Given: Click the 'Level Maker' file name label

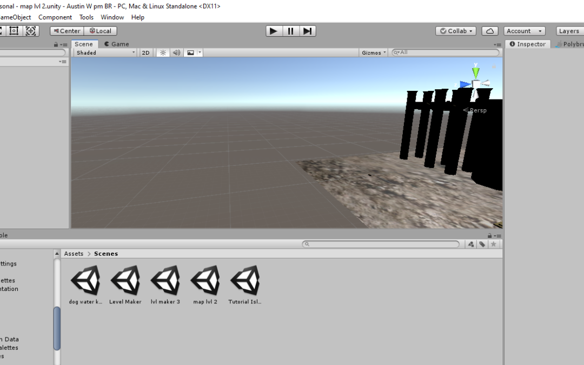Looking at the screenshot, I should click(125, 302).
